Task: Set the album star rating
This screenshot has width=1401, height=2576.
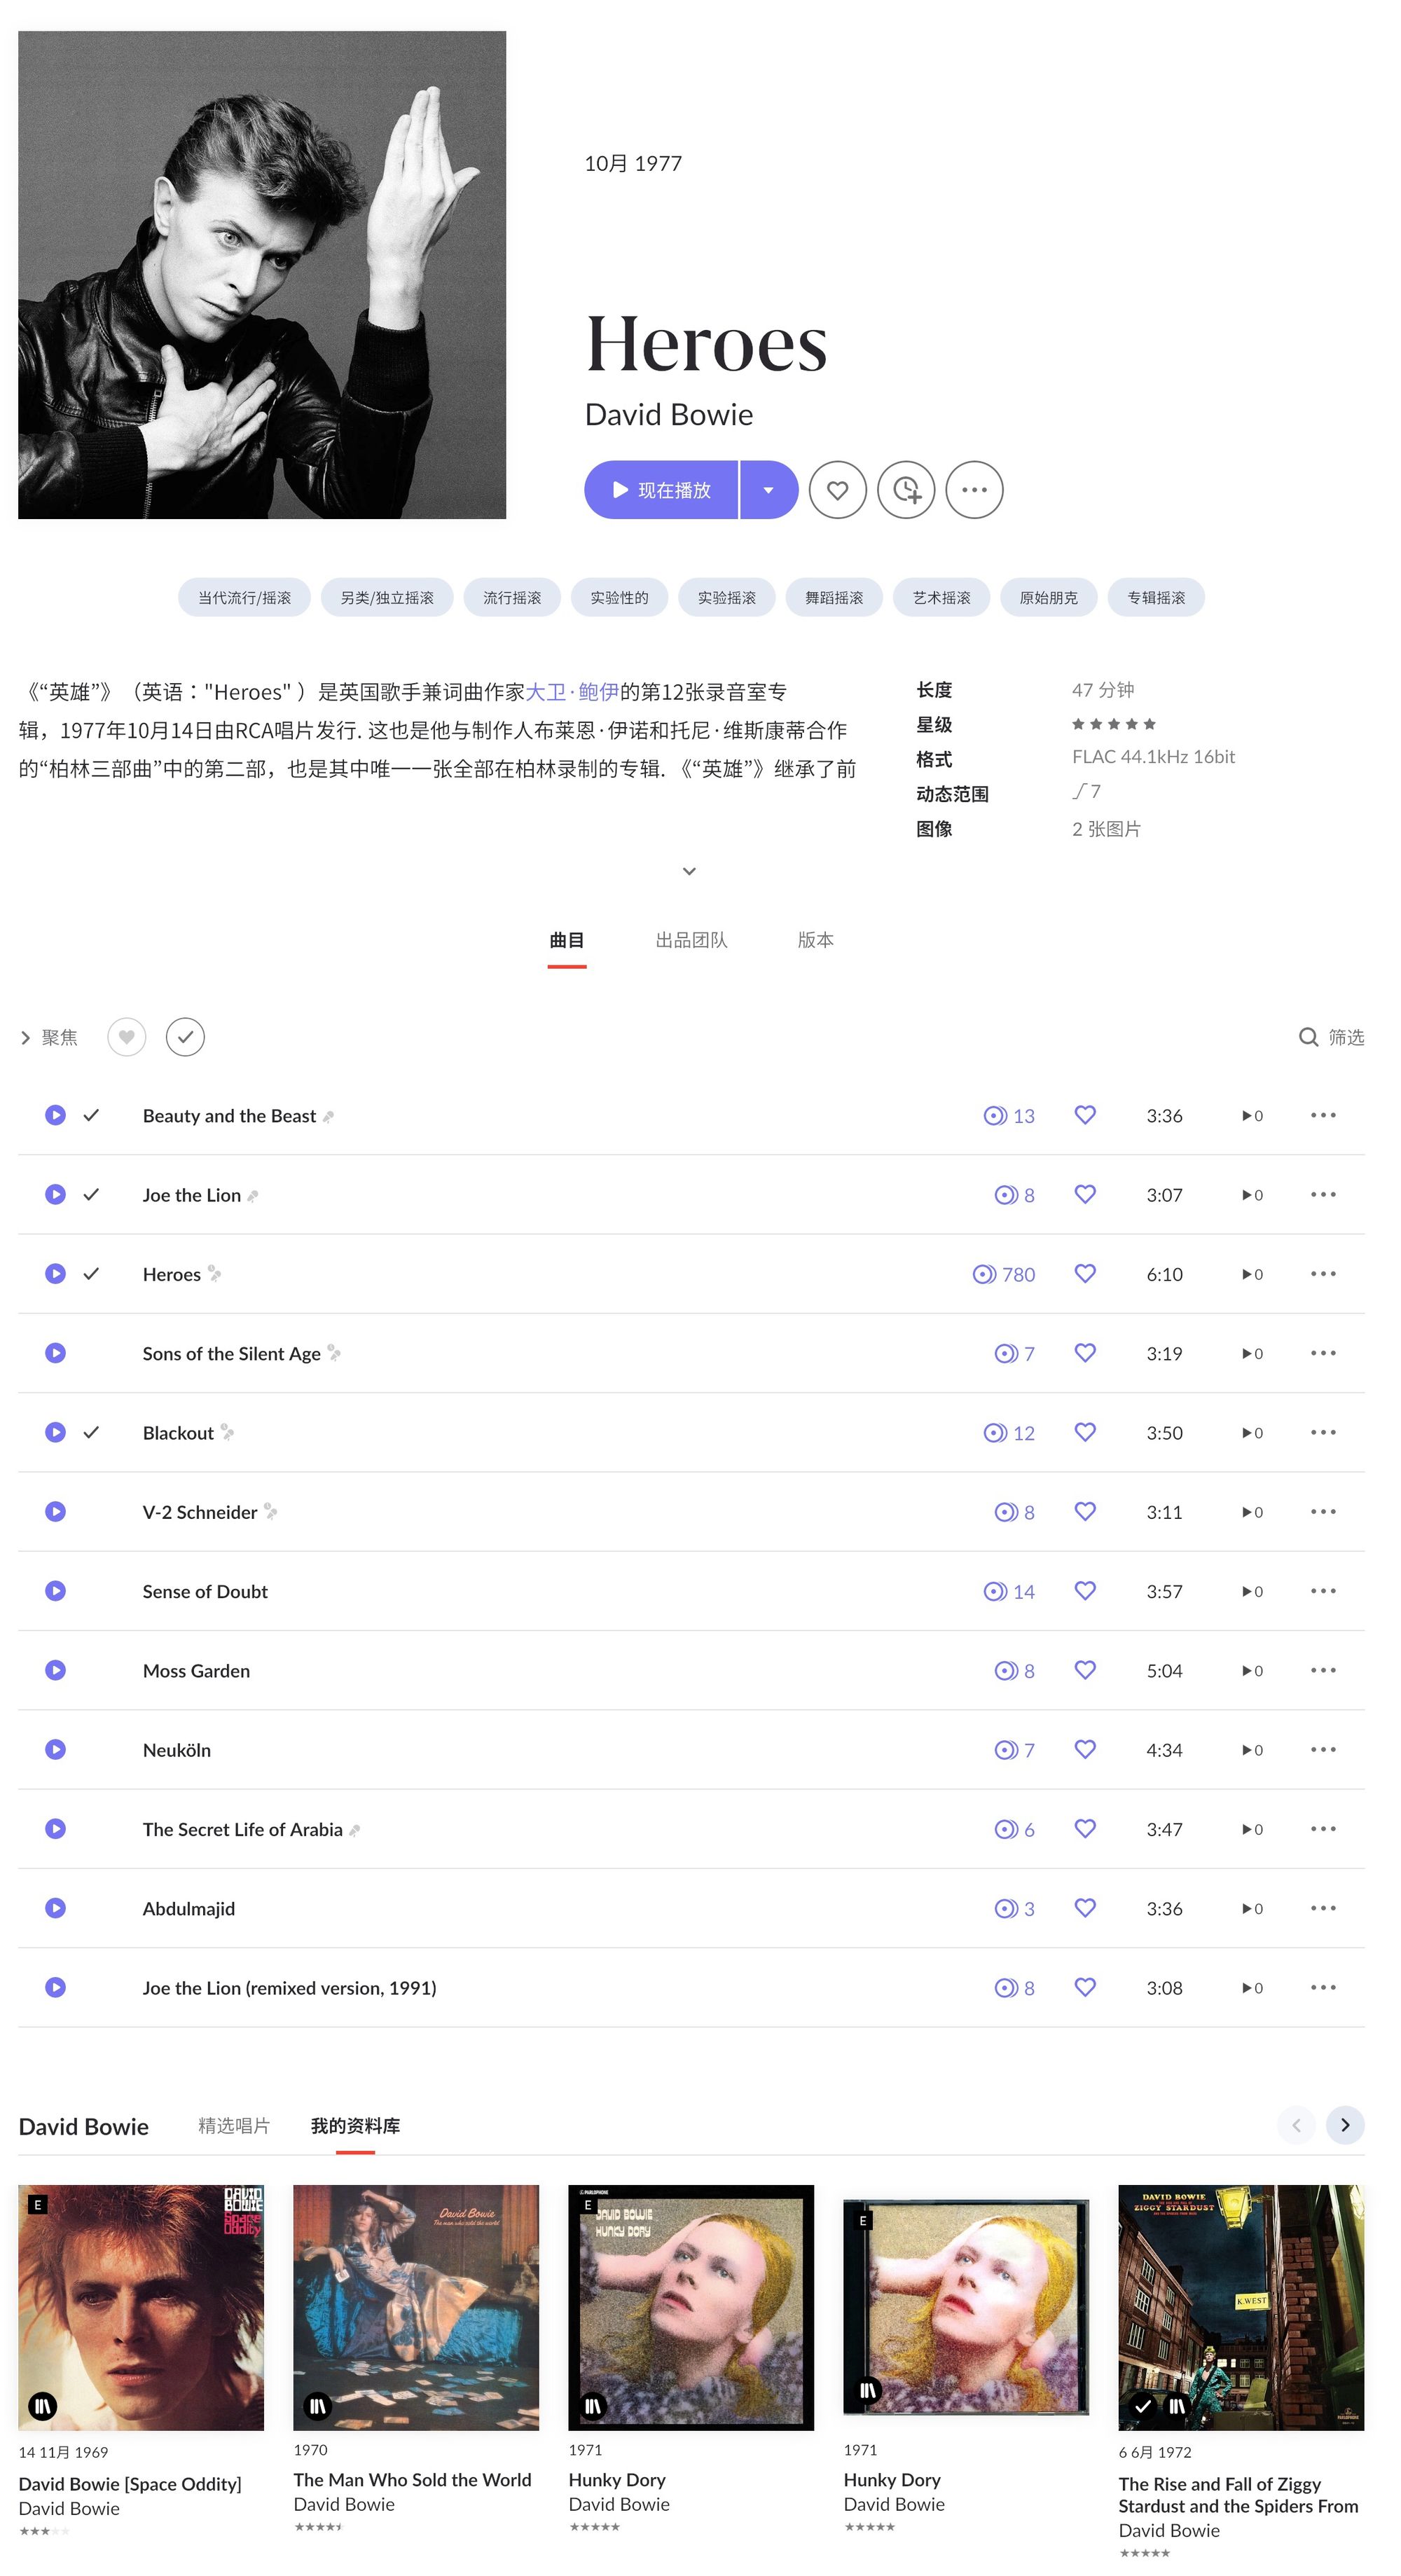Action: click(1113, 724)
